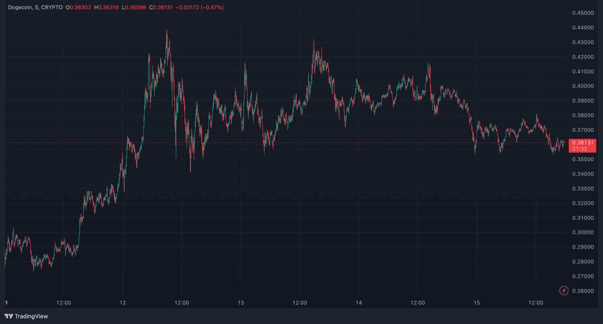Select the high value H0.36319
Screen dimensions: 603x324
pyautogui.click(x=106, y=8)
